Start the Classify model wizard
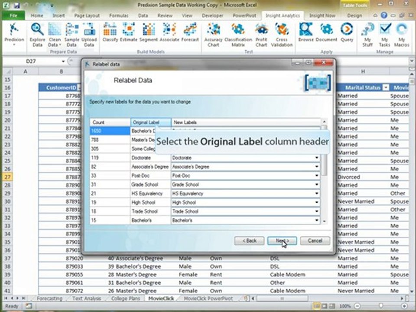The height and width of the screenshot is (312, 416). 110,32
